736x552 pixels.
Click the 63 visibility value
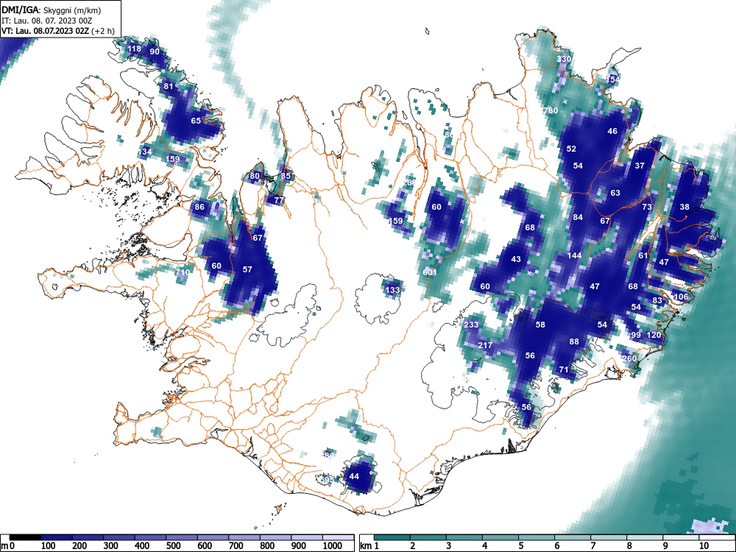pos(615,193)
